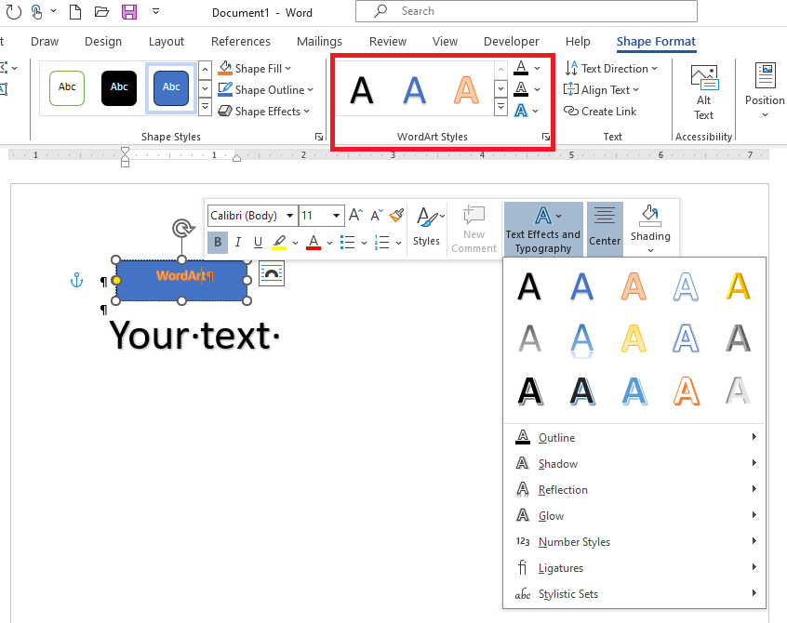Click the Increase Font Size icon
The height and width of the screenshot is (623, 787).
click(355, 216)
